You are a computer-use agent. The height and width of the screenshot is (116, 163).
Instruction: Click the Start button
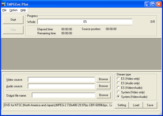13,20
